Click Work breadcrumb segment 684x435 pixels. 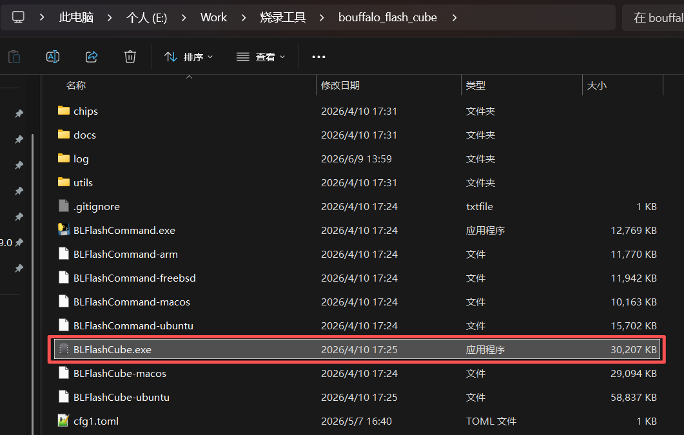213,17
